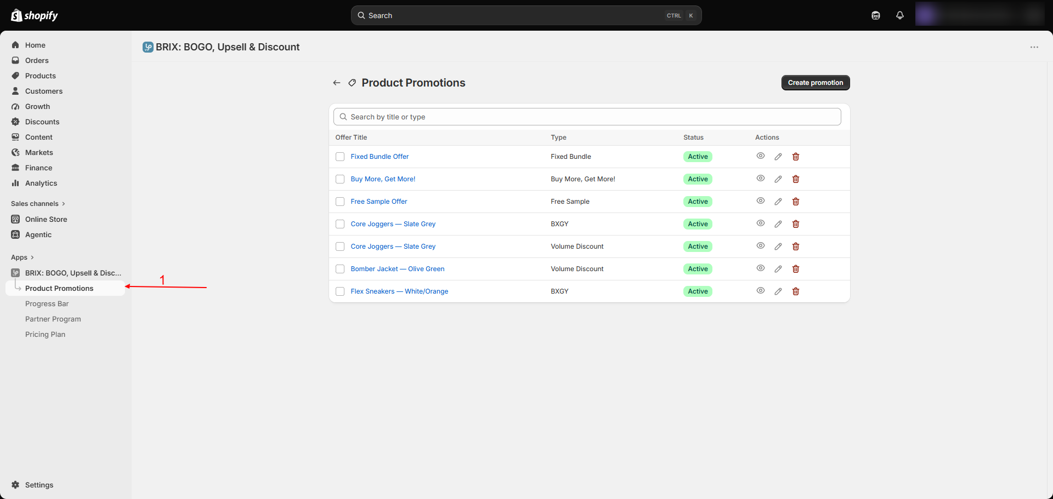Screen dimensions: 1053x499
Task: Expand the Apps section
Action: [x=22, y=257]
